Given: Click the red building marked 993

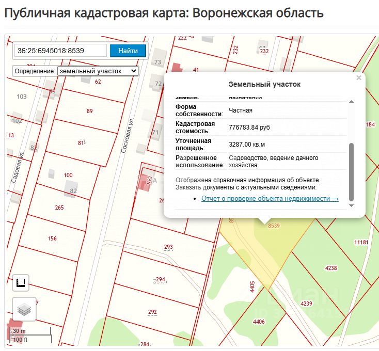Looking at the screenshot, I should pos(146,183).
